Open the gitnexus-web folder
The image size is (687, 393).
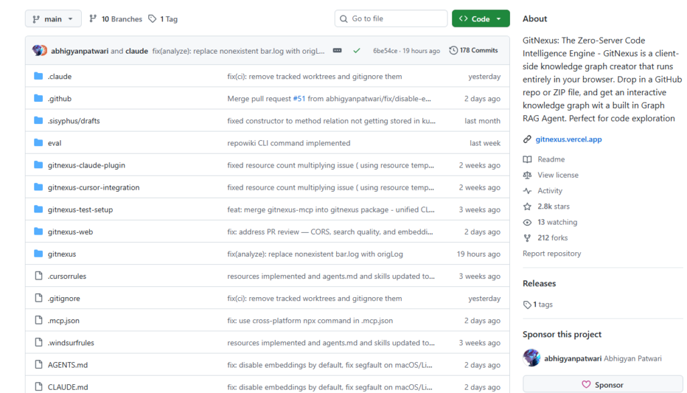pos(70,232)
